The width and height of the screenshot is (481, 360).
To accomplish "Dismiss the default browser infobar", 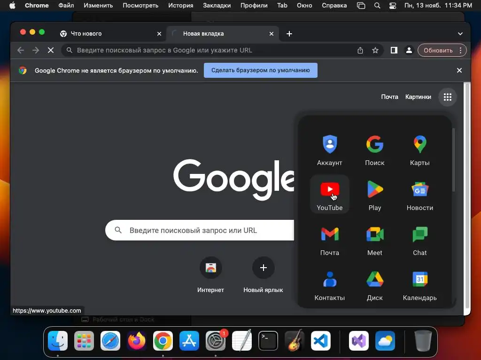I will pyautogui.click(x=459, y=70).
